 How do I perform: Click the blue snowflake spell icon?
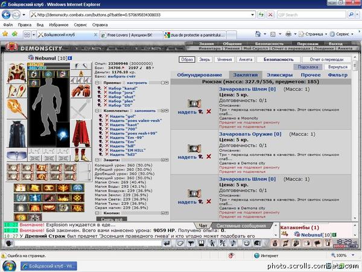click(x=77, y=188)
